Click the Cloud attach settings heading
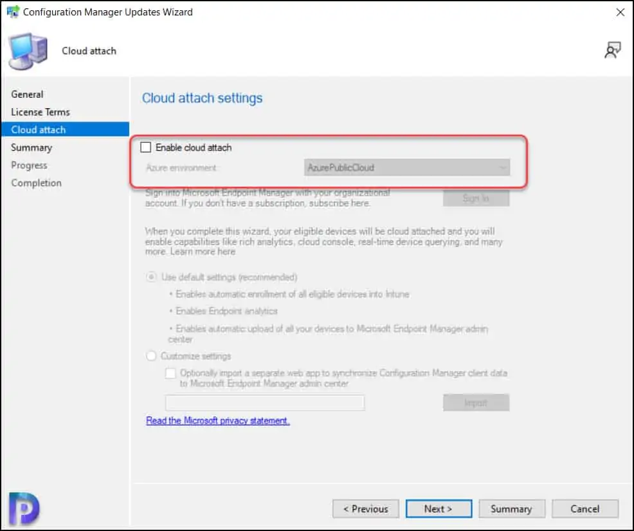The image size is (634, 531). point(202,98)
